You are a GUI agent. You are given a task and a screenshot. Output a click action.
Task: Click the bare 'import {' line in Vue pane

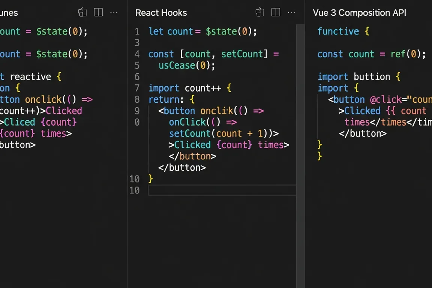click(338, 88)
